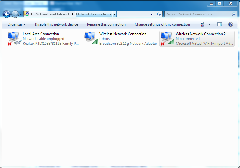
Task: Select the Wireless Network Connection 2 icon
Action: coord(167,39)
